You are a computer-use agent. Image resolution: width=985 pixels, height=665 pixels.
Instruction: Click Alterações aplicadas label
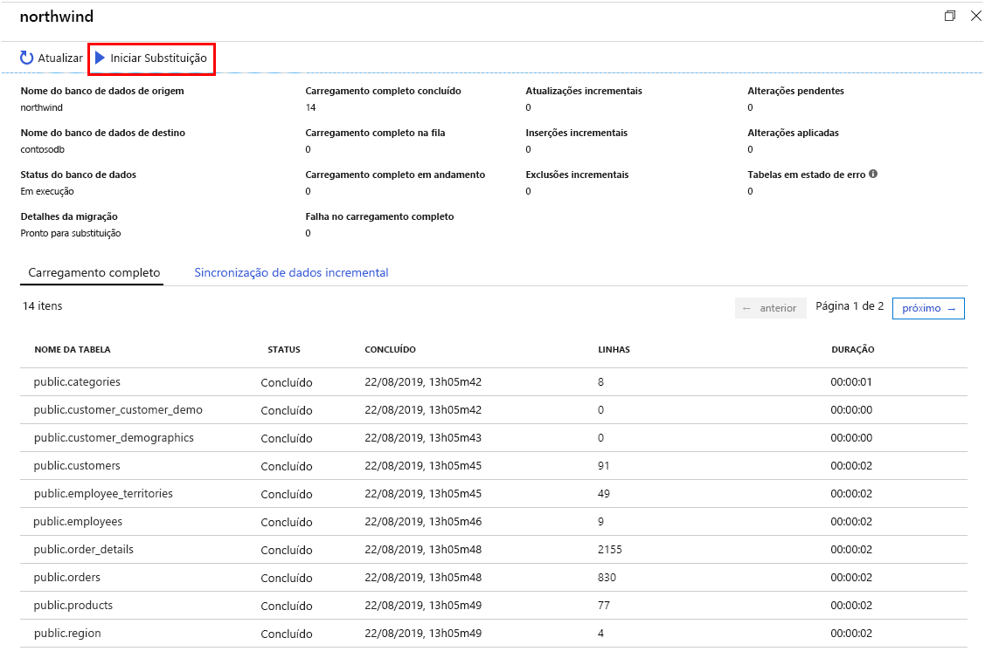point(793,133)
